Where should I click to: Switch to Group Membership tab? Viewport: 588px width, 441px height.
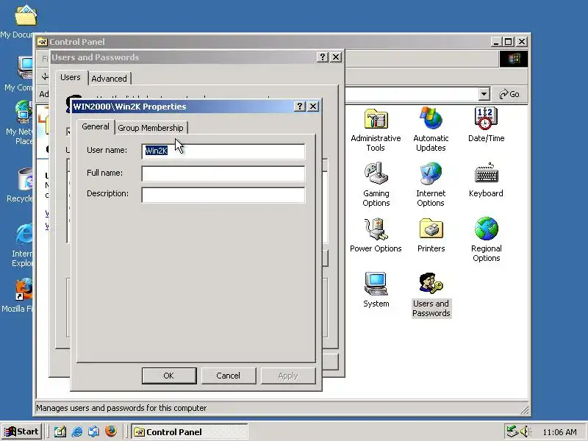(151, 128)
